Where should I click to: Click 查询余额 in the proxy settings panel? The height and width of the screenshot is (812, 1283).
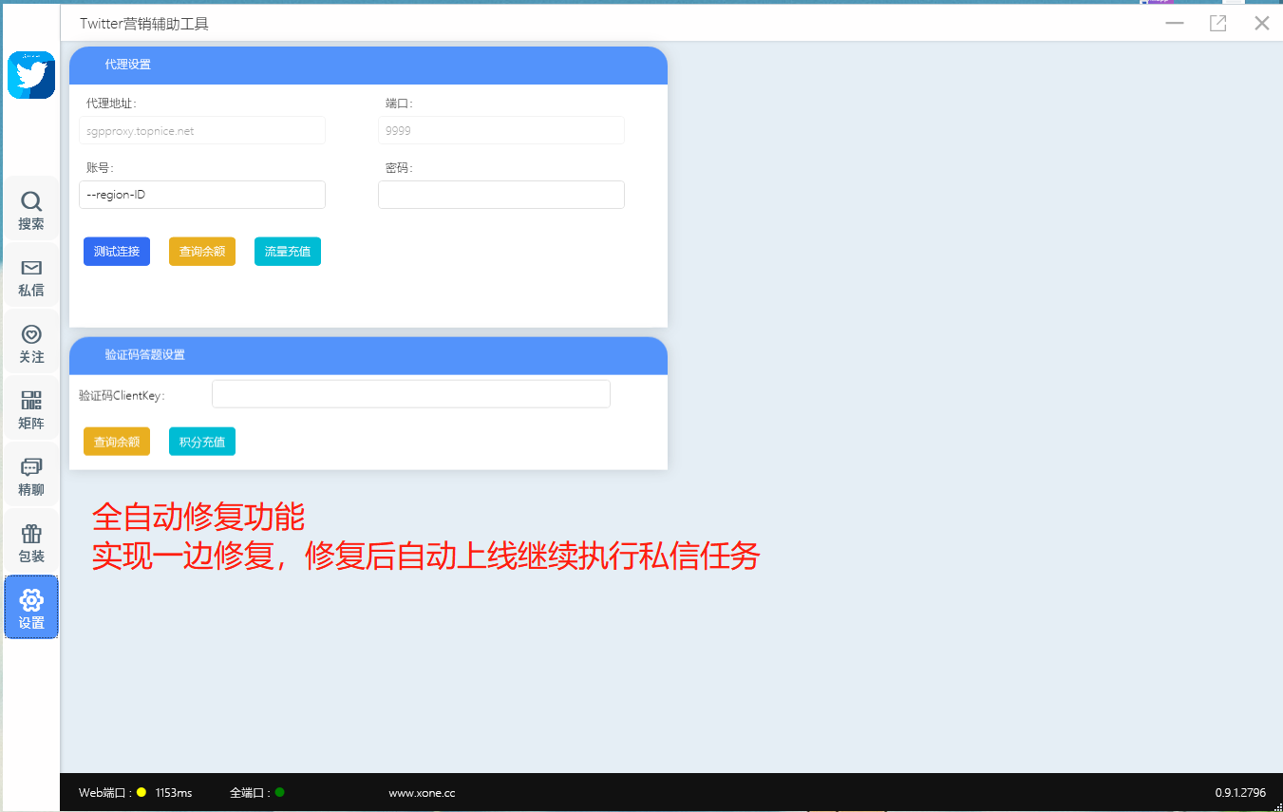202,252
